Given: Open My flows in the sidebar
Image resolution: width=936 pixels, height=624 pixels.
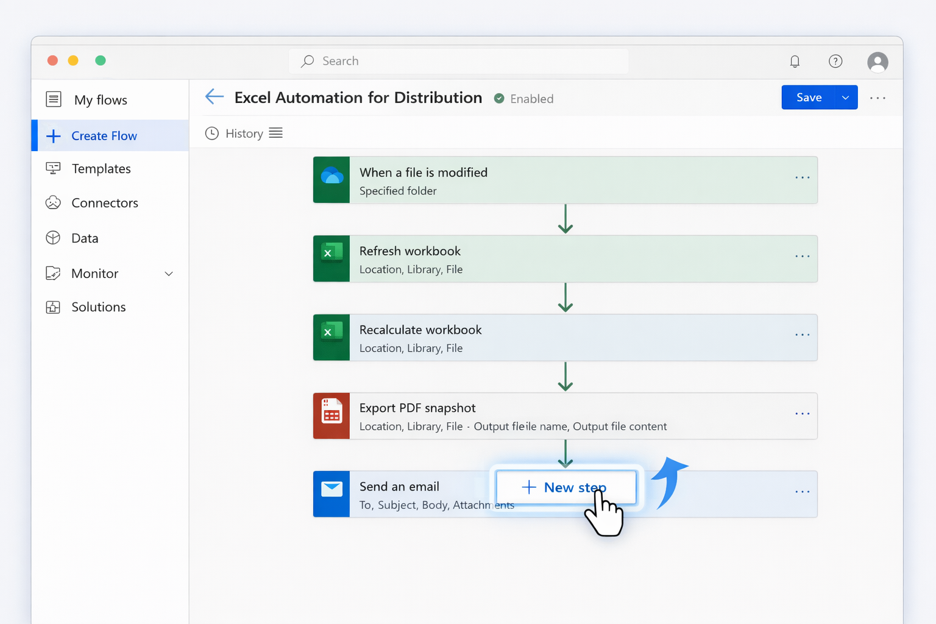Looking at the screenshot, I should [110, 100].
